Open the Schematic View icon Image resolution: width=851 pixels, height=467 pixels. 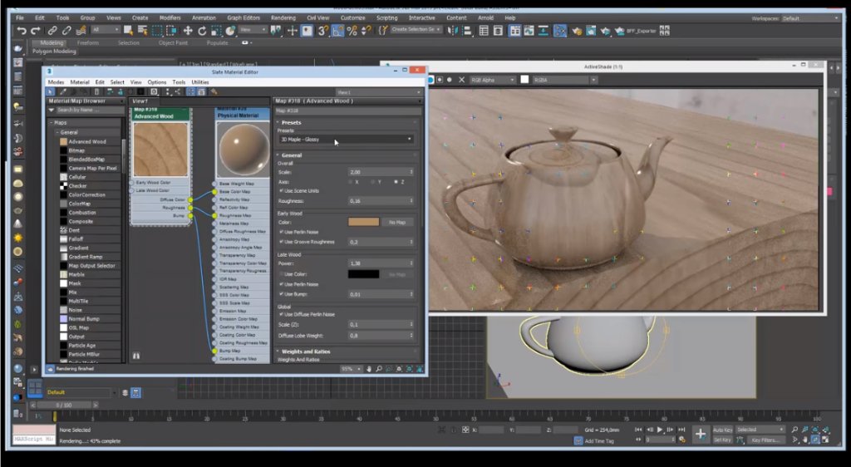(x=544, y=31)
